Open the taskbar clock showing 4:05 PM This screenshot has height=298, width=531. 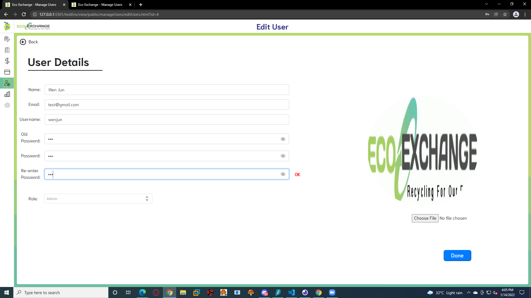pos(507,292)
